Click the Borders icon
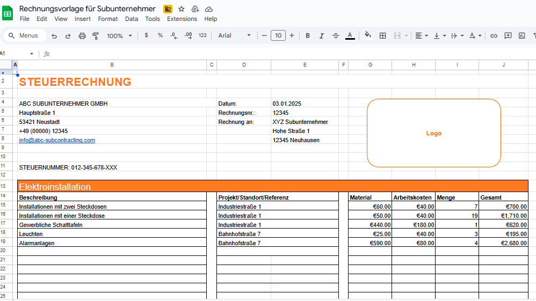 tap(383, 35)
